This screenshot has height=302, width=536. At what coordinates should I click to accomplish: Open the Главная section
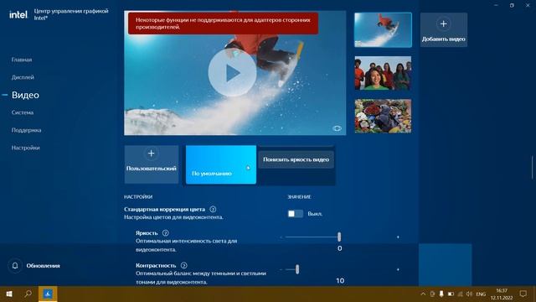point(22,60)
